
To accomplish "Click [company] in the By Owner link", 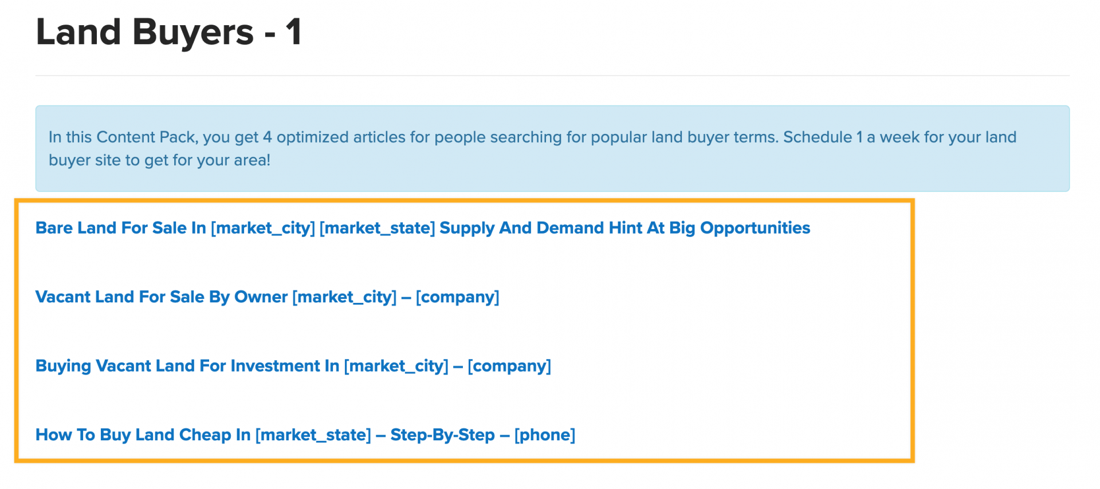I will click(457, 297).
